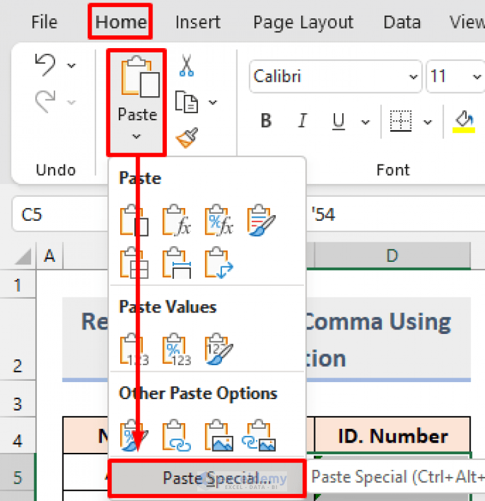
Task: Switch to the Page Layout tab
Action: tap(304, 23)
